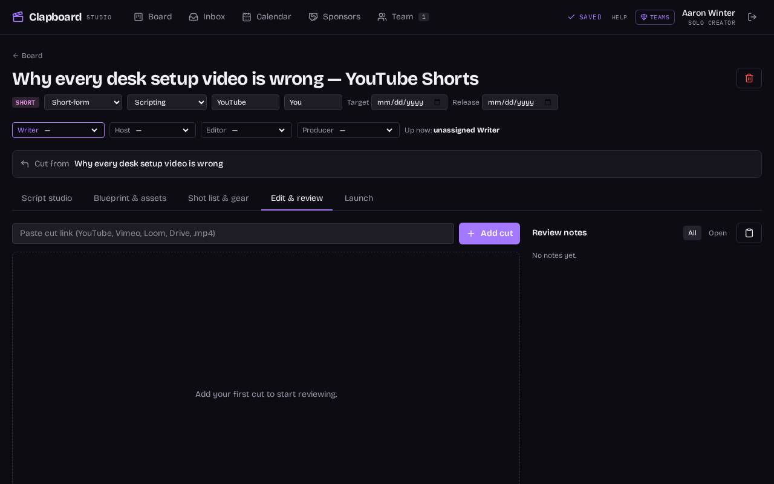The image size is (774, 484).
Task: Show All review notes filter
Action: click(x=692, y=233)
